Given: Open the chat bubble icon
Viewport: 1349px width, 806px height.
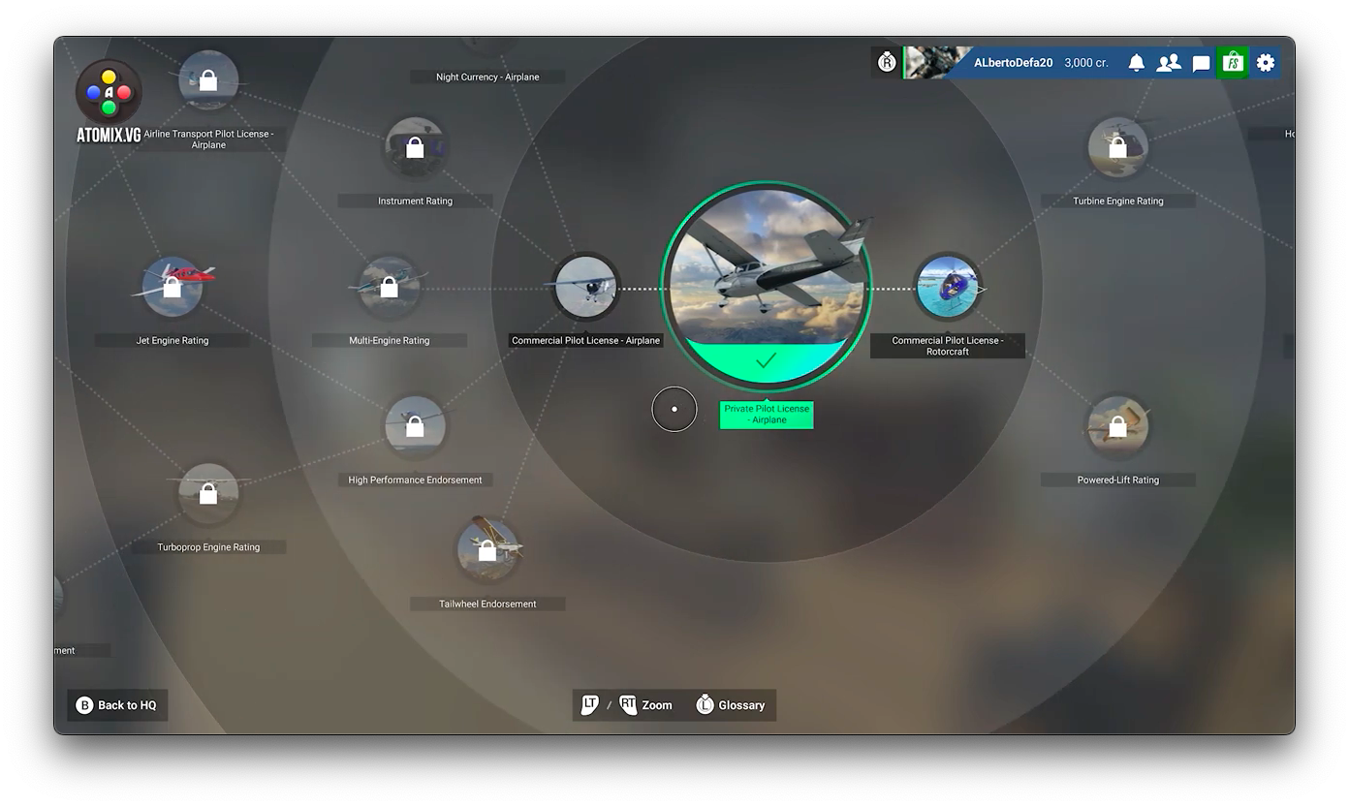Looking at the screenshot, I should tap(1201, 64).
